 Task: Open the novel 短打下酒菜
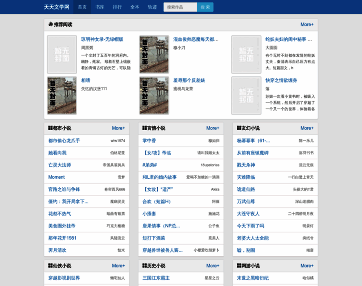154,238
